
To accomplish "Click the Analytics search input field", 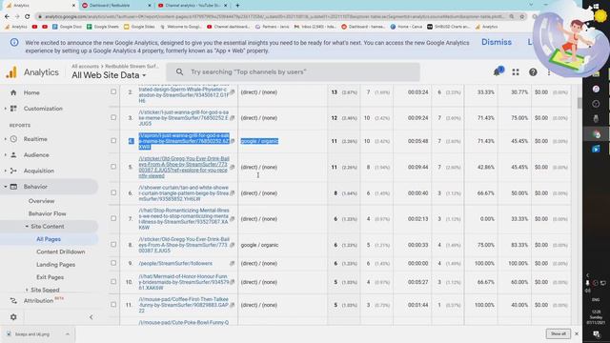I will (x=293, y=72).
